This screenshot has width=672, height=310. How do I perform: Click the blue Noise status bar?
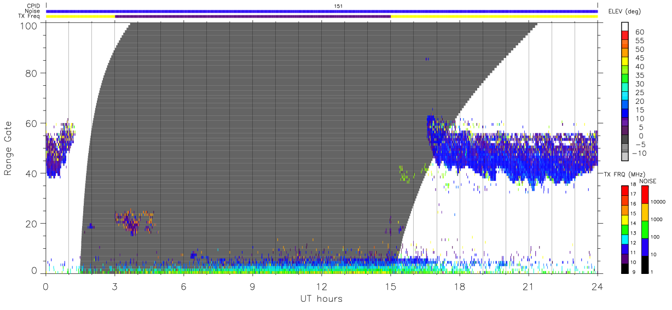pos(322,11)
